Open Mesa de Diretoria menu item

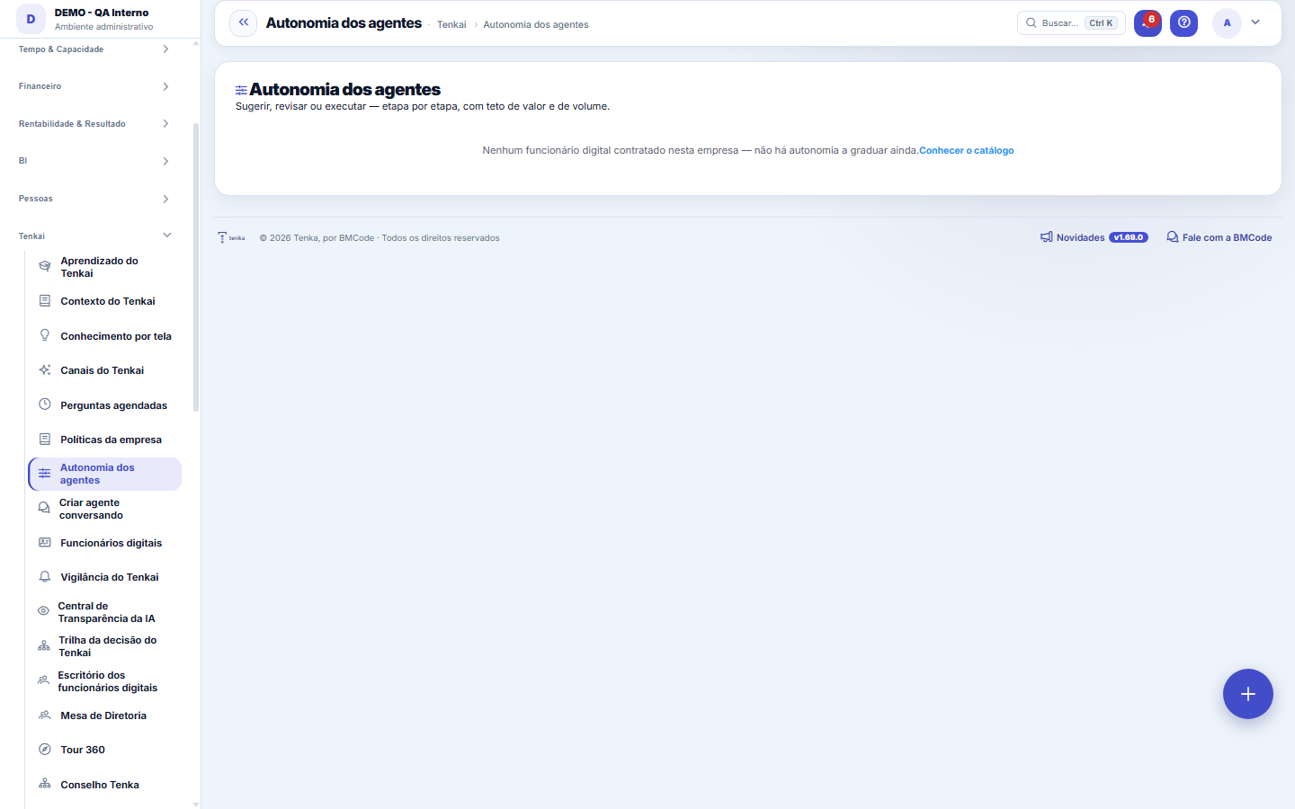coord(105,716)
